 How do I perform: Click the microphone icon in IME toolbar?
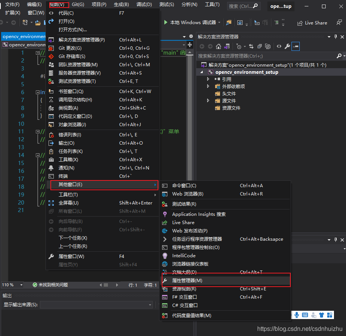pyautogui.click(x=297, y=315)
